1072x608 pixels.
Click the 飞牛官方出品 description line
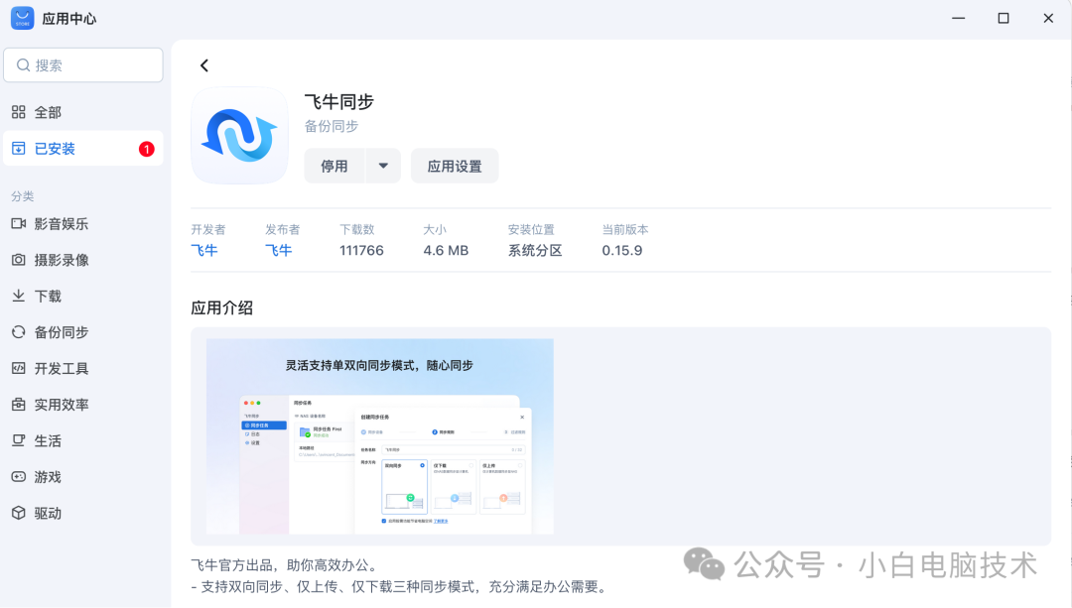[284, 565]
